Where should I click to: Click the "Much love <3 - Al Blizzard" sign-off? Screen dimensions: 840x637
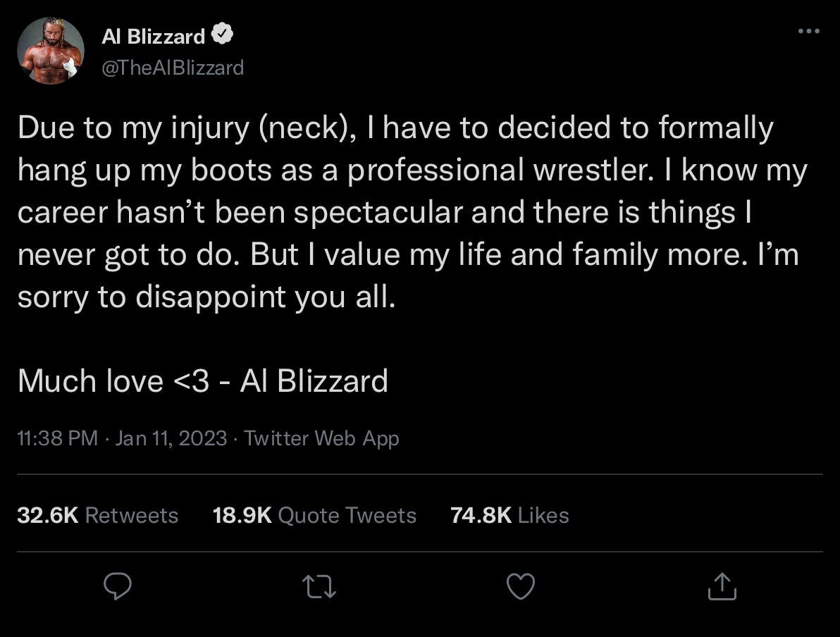tap(203, 381)
